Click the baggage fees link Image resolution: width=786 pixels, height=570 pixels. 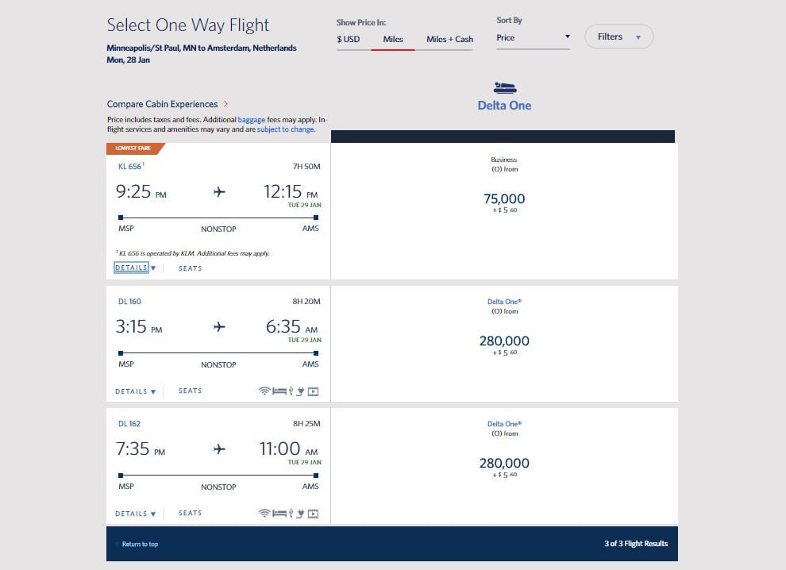tap(252, 119)
